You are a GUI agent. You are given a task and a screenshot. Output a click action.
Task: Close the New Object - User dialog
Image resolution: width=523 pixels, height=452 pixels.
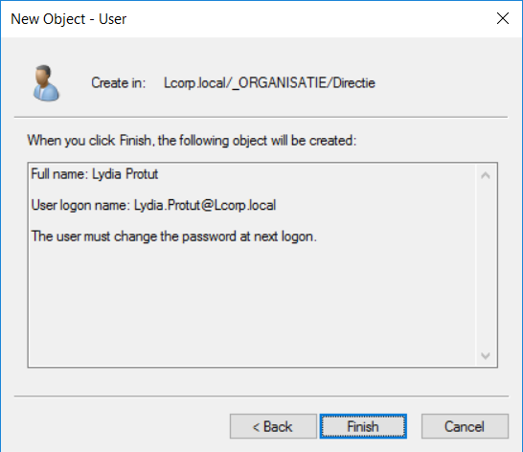(503, 18)
